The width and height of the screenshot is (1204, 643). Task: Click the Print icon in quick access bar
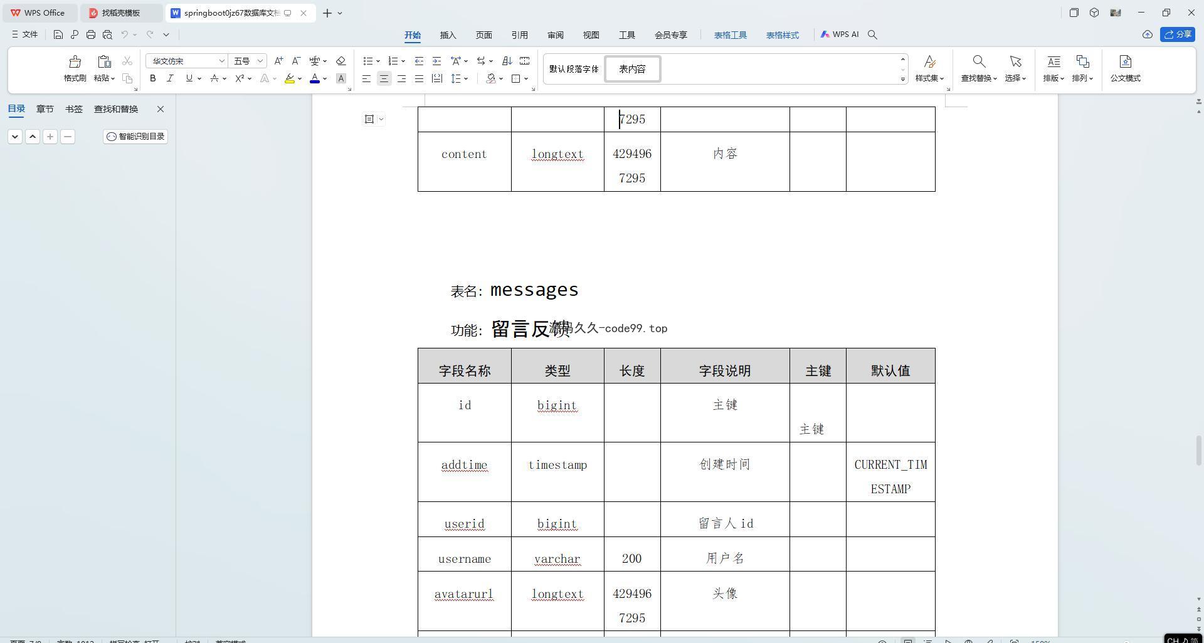(91, 34)
